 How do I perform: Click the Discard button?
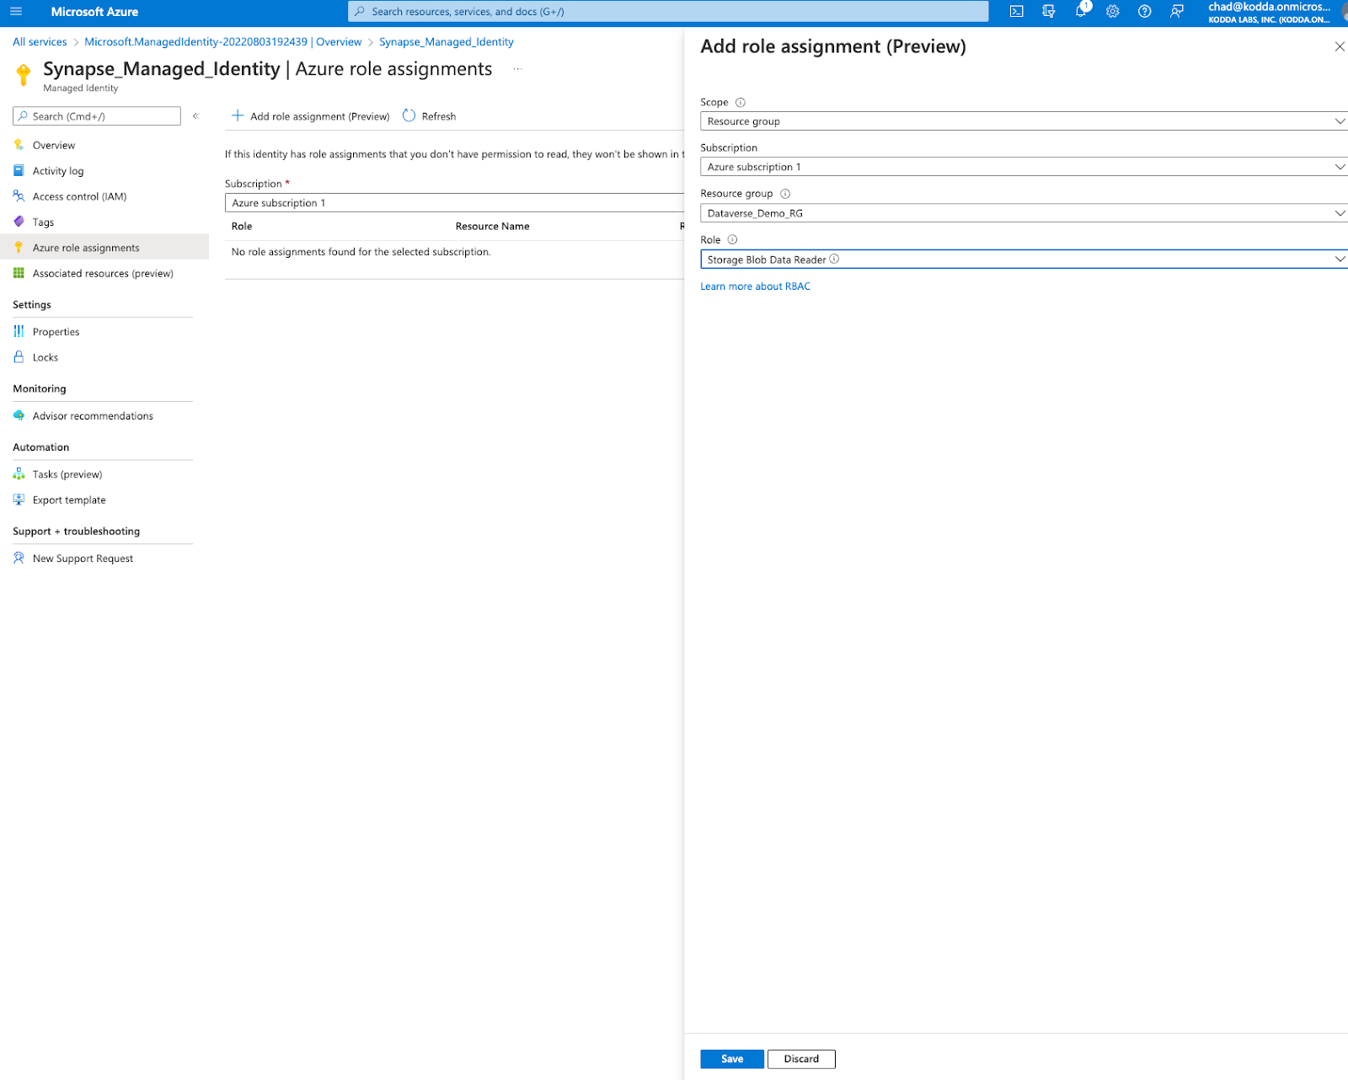[801, 1059]
